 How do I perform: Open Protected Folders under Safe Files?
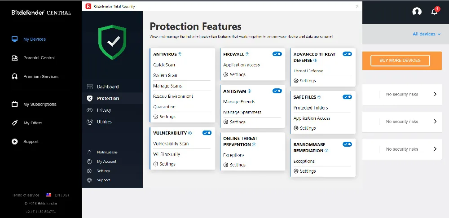pos(311,108)
